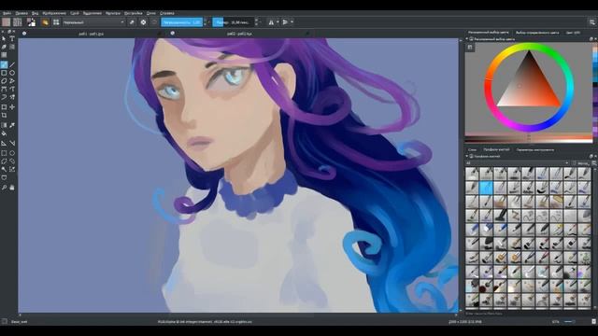Select the Zoom magnifier tool
This screenshot has height=336, width=598.
(4, 188)
